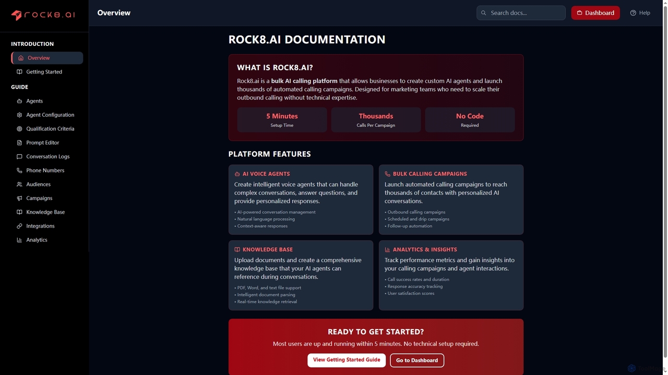Select Qualification Criteria in sidebar
Image resolution: width=668 pixels, height=375 pixels.
click(x=47, y=129)
